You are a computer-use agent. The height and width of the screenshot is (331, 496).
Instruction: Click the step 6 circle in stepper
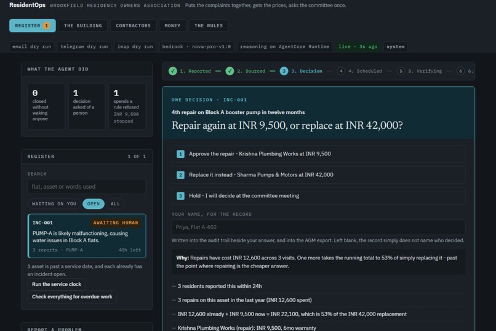[x=460, y=71]
